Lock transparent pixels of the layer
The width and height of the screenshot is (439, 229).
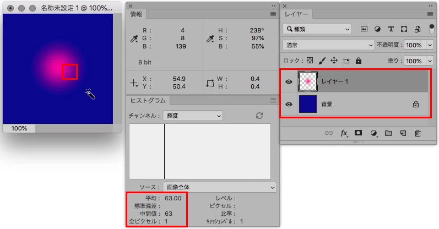click(310, 61)
